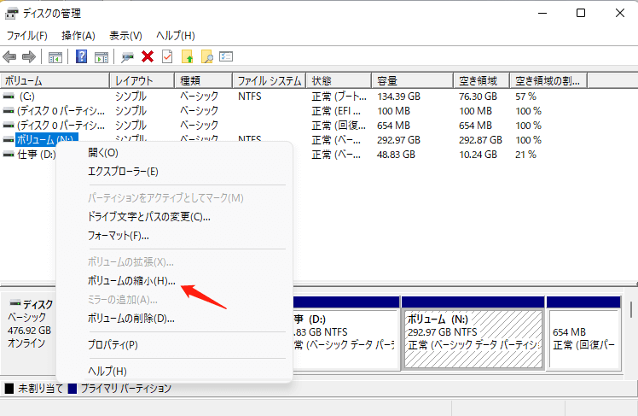Screen dimensions: 638x416
Task: Open the blue question-mark Help icon
Action: pyautogui.click(x=81, y=56)
